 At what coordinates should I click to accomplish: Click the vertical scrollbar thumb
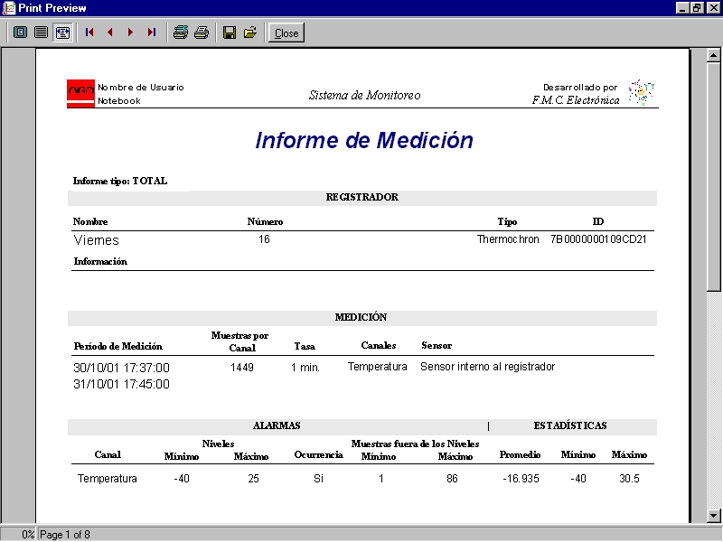click(713, 176)
